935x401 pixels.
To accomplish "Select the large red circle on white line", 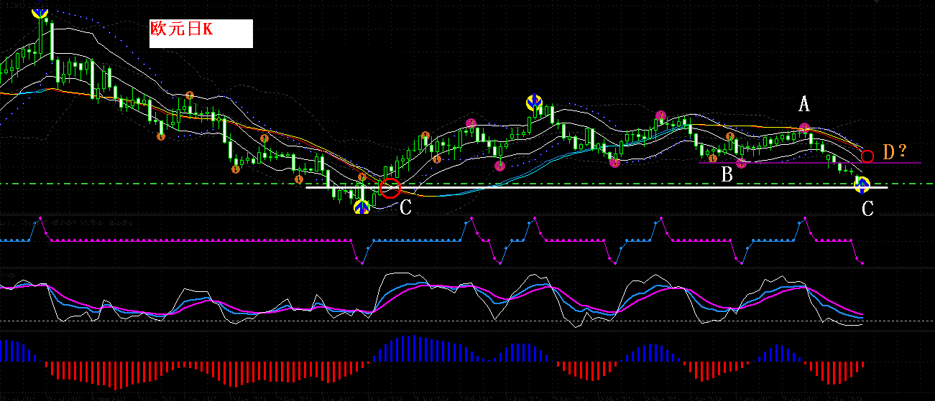I will point(390,188).
